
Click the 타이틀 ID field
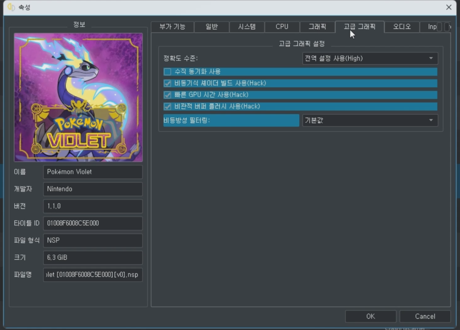93,223
